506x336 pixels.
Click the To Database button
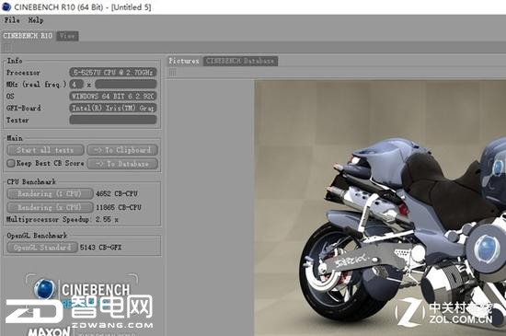click(122, 164)
